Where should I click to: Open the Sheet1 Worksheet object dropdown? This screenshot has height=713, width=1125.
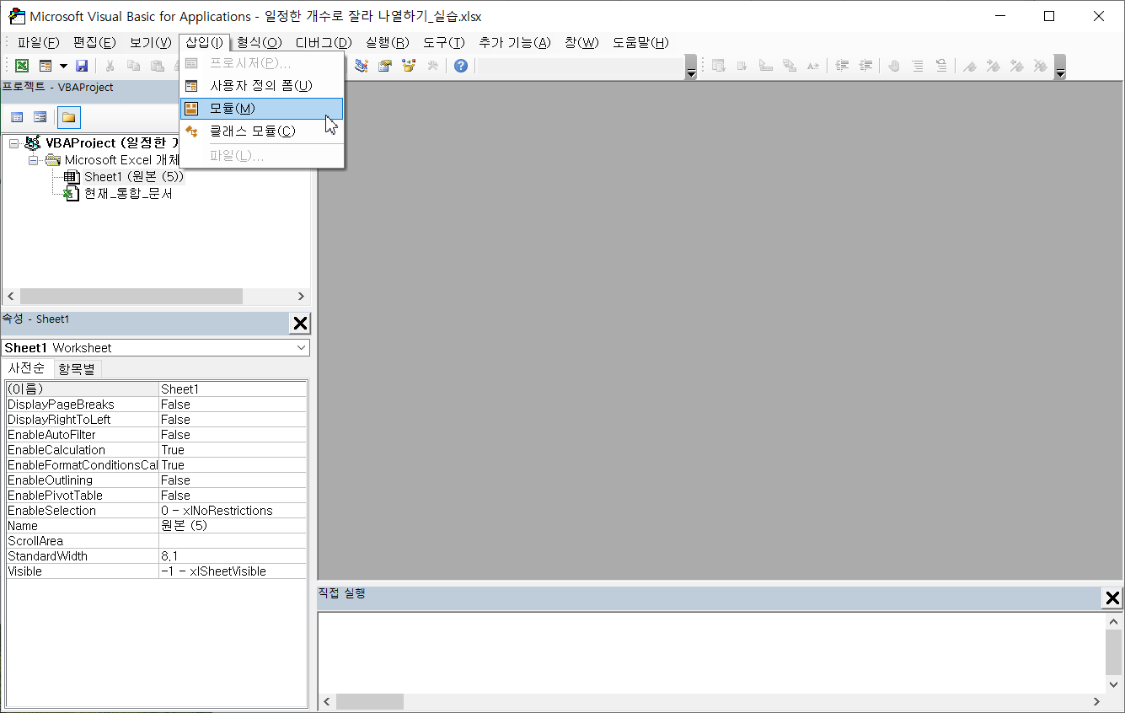[x=302, y=347]
